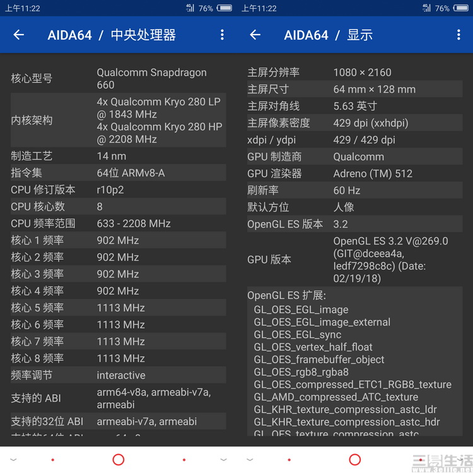Select the "429 dpi (xxhdpi)" value
Screen dimensions: 473x473
[371, 123]
